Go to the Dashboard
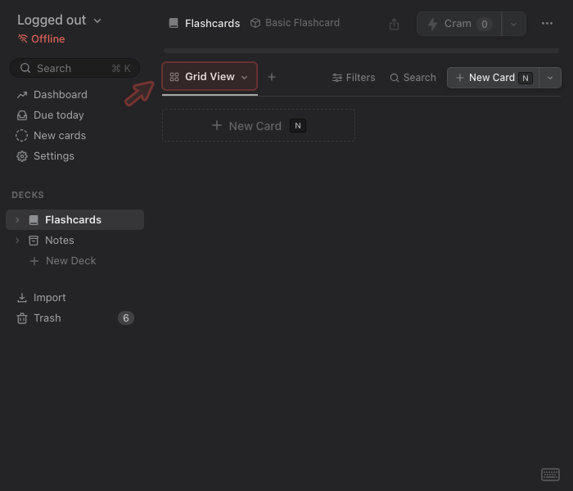Image resolution: width=573 pixels, height=491 pixels. click(x=60, y=95)
